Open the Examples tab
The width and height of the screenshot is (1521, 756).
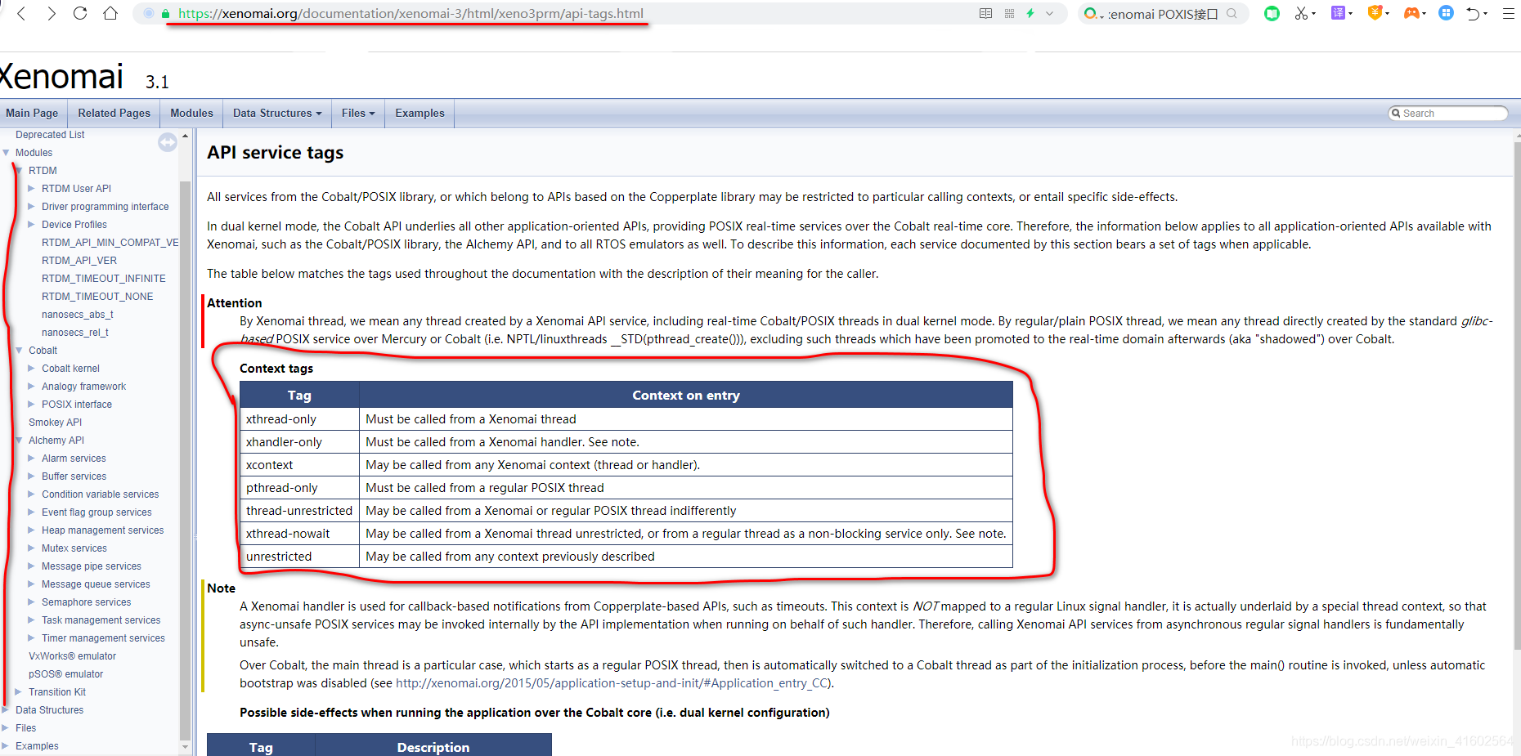(420, 113)
